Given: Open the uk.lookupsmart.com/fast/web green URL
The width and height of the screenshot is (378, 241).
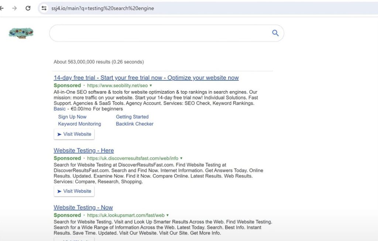Looking at the screenshot, I should point(126,215).
